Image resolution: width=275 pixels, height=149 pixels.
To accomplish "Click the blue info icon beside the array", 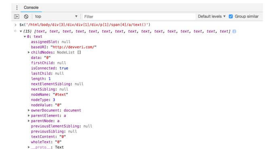I will click(234, 31).
